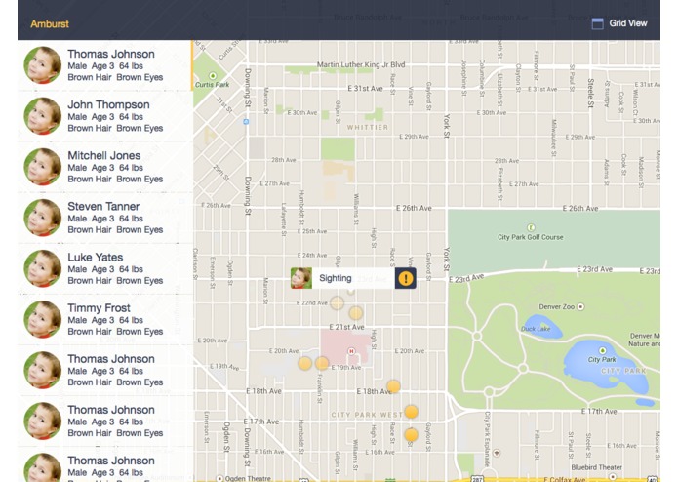678x482 pixels.
Task: Open the Timmy Frost name entry
Action: tap(99, 307)
